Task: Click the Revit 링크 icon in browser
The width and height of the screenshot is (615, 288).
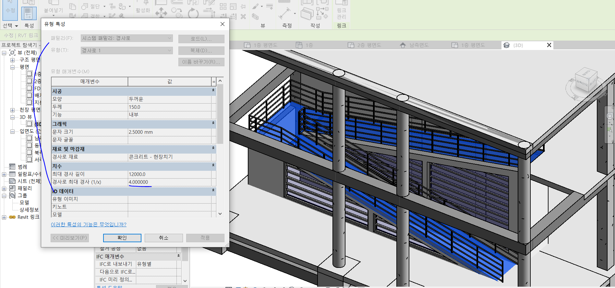Action: click(12, 217)
